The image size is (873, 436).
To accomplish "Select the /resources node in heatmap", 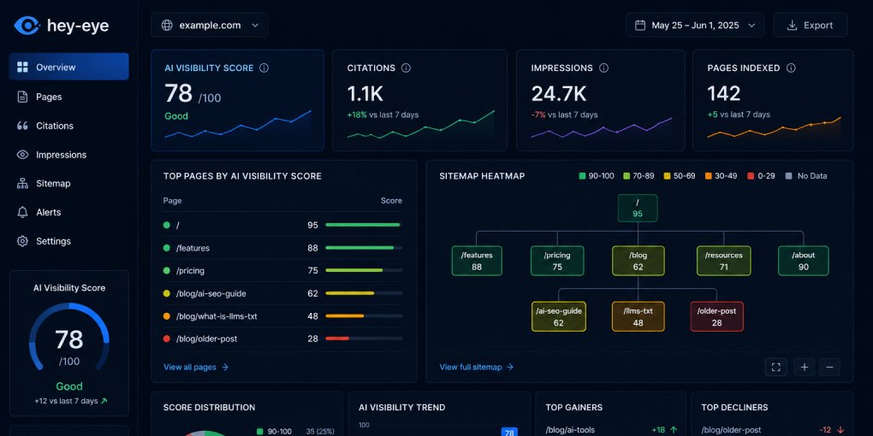I will (x=724, y=261).
